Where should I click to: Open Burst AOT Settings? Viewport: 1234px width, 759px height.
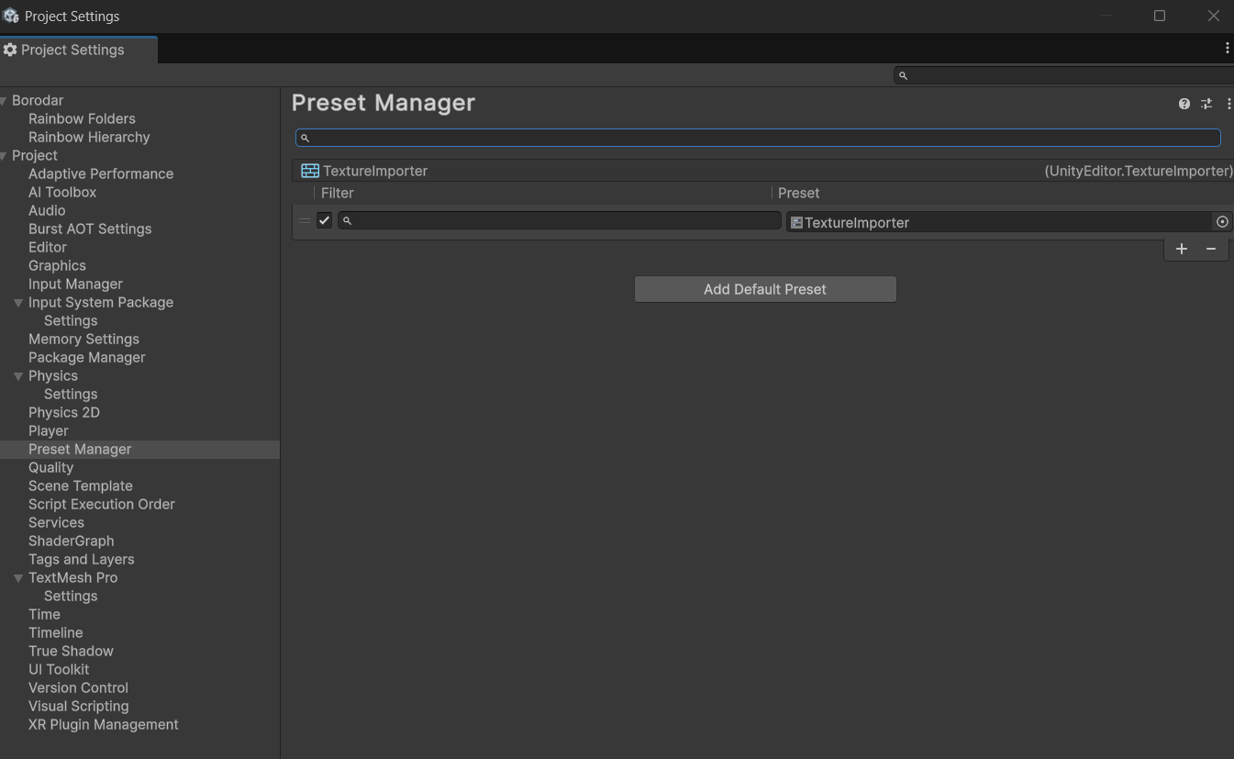[x=90, y=229]
